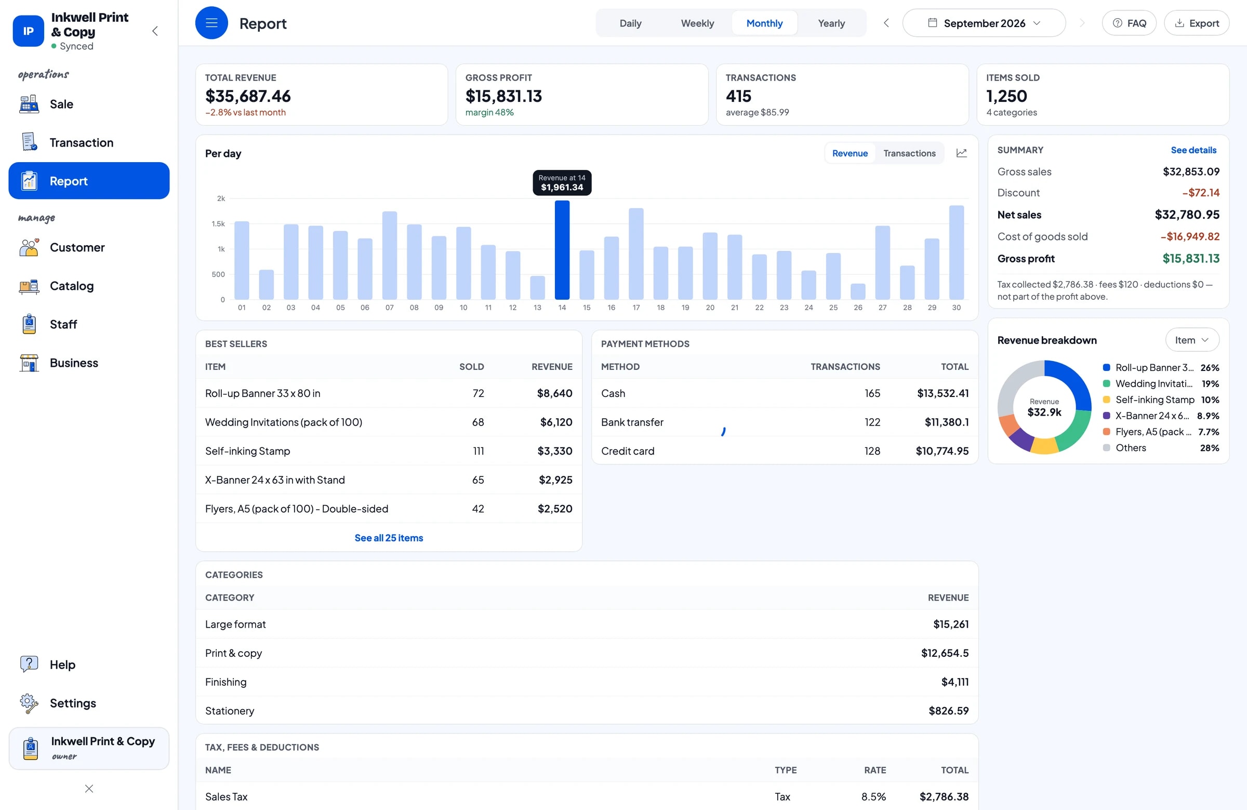Close the panel with the X icon

(89, 789)
